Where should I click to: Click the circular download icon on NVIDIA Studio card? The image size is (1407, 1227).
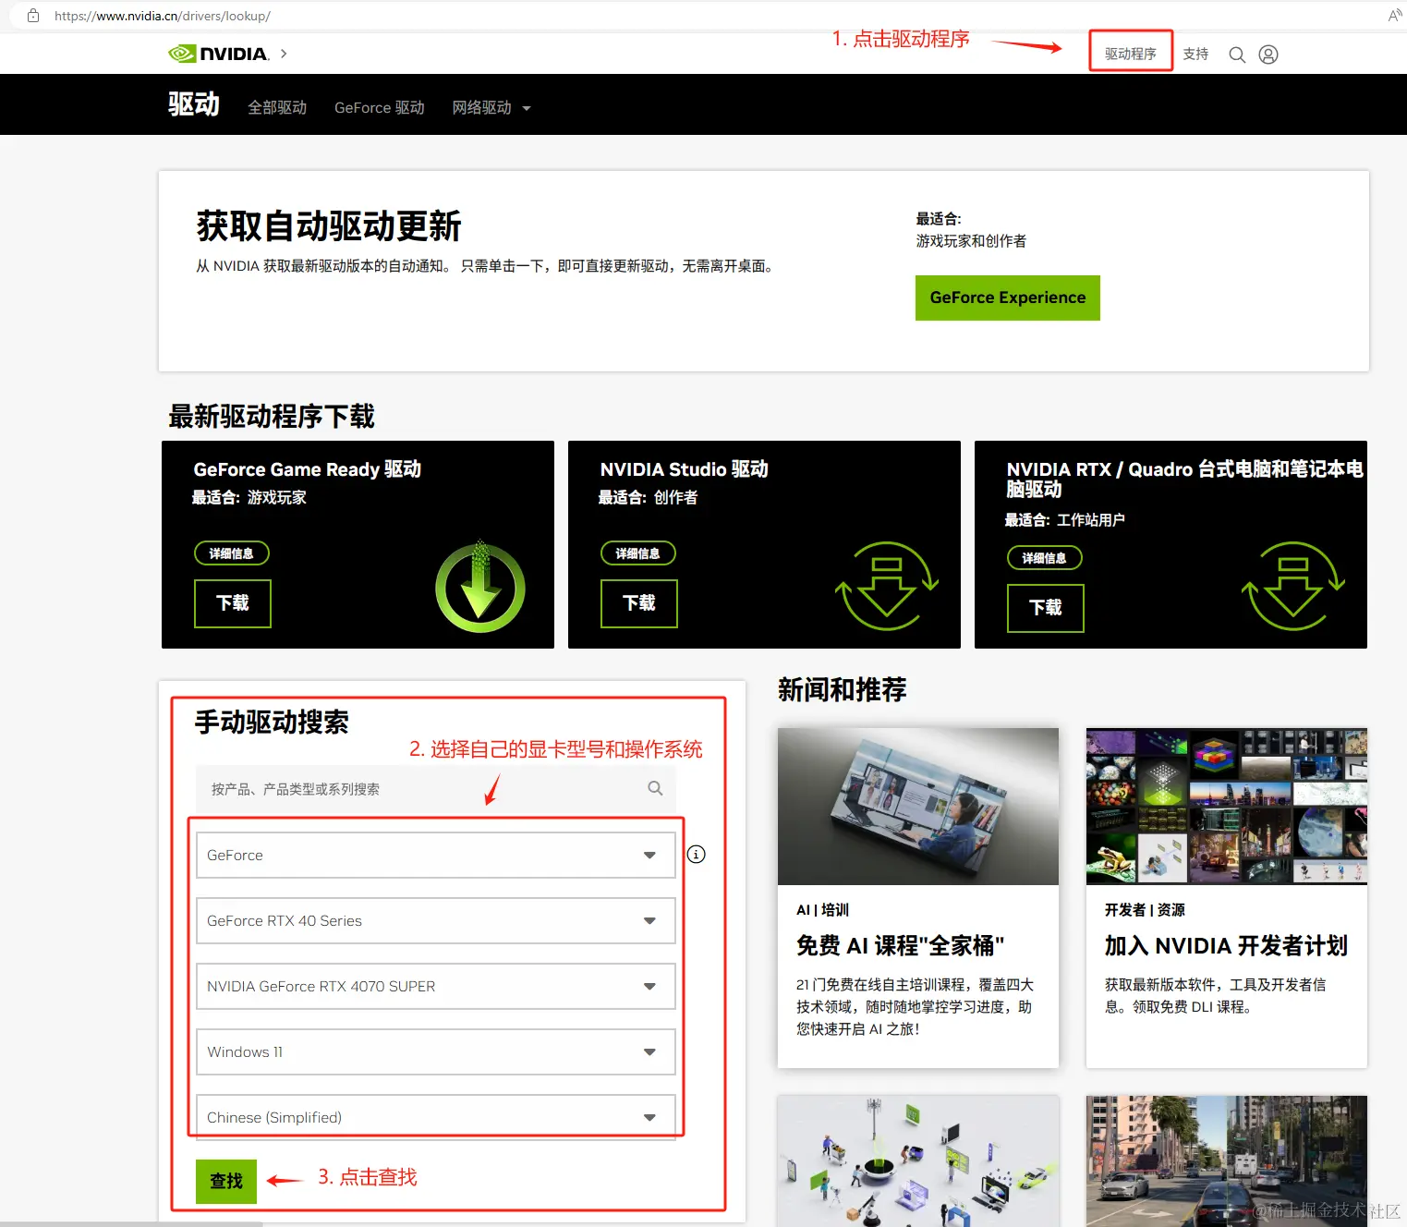point(887,586)
